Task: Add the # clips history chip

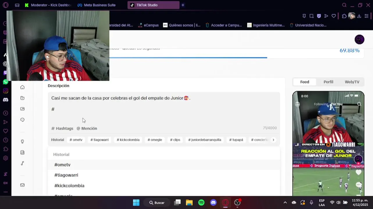Action: [175, 140]
